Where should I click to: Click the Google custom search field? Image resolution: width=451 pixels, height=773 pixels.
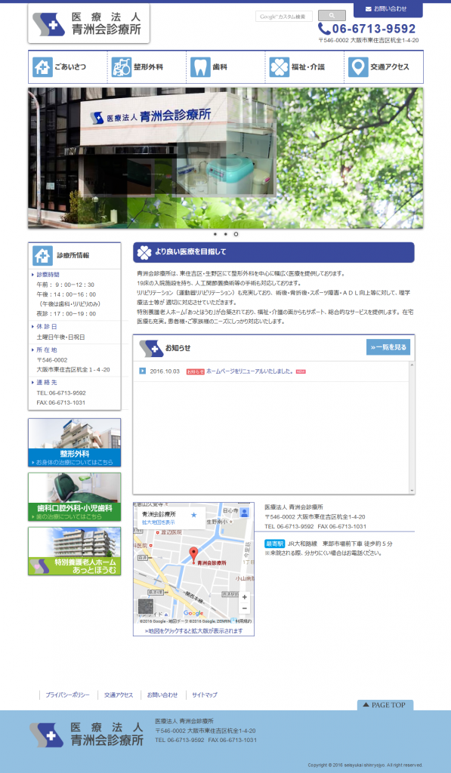pyautogui.click(x=284, y=17)
